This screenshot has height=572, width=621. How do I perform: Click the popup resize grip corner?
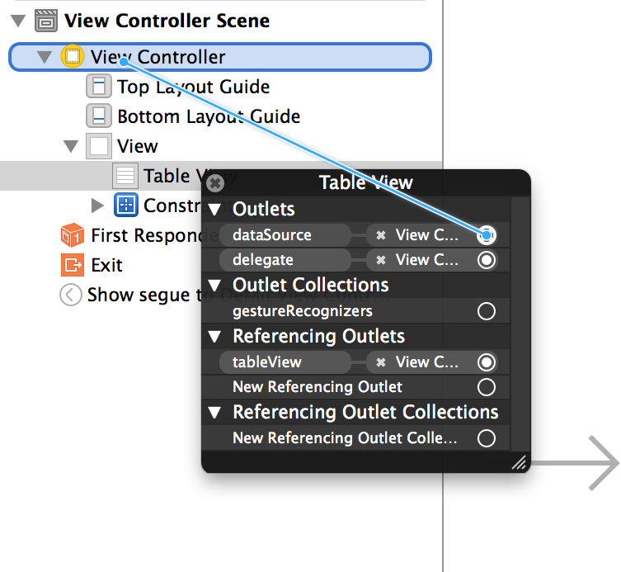[x=520, y=463]
